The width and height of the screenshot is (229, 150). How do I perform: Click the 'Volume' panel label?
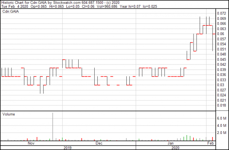[x=9, y=114]
